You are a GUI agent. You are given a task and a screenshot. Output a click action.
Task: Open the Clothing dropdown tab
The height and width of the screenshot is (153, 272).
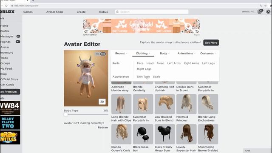click(x=143, y=54)
